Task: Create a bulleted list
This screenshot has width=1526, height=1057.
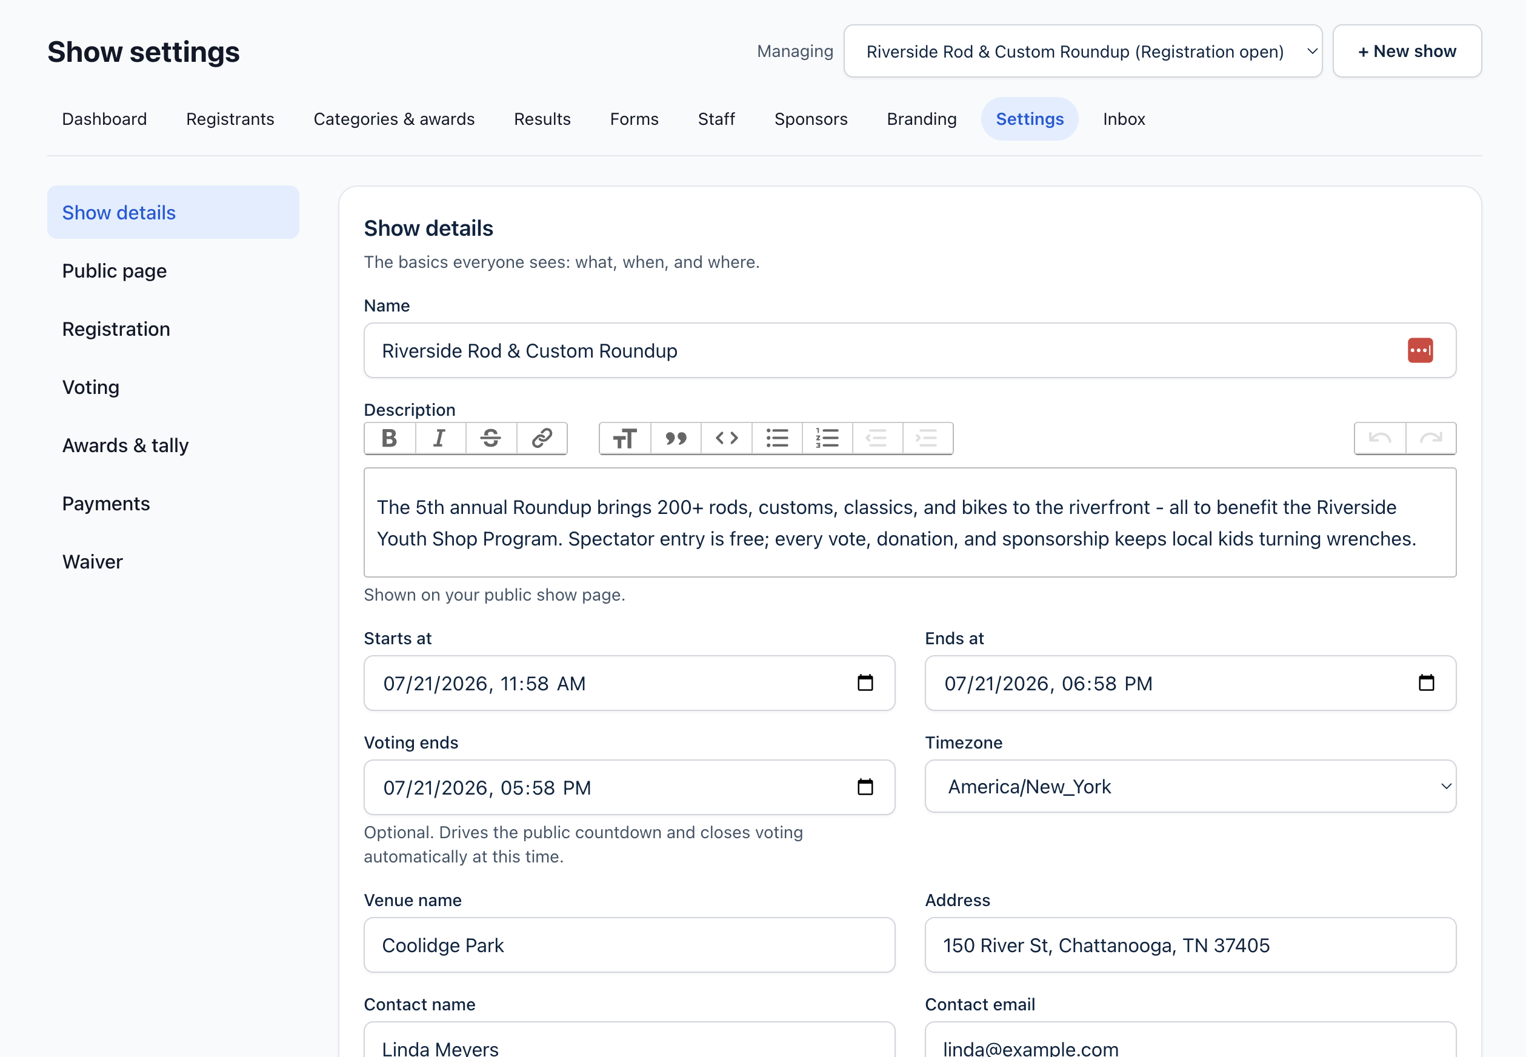Action: point(777,438)
